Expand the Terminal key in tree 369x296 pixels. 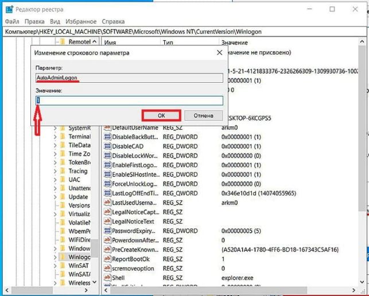(55, 137)
